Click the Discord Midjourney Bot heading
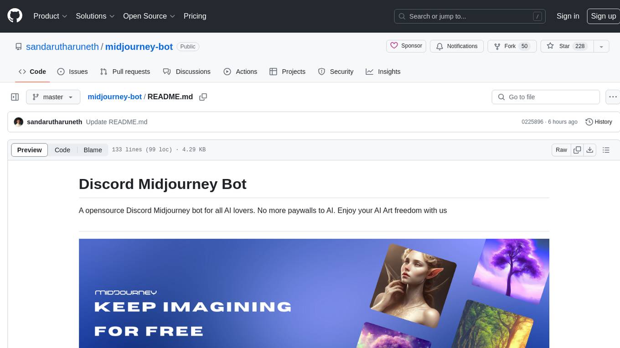Image resolution: width=620 pixels, height=348 pixels. tap(163, 184)
